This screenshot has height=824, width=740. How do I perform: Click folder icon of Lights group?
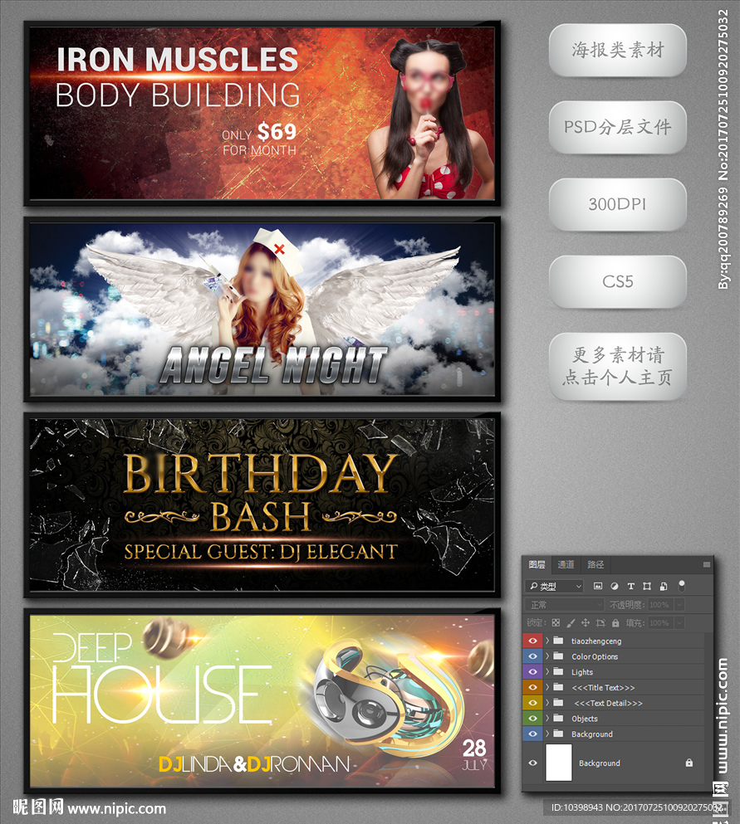click(x=559, y=671)
